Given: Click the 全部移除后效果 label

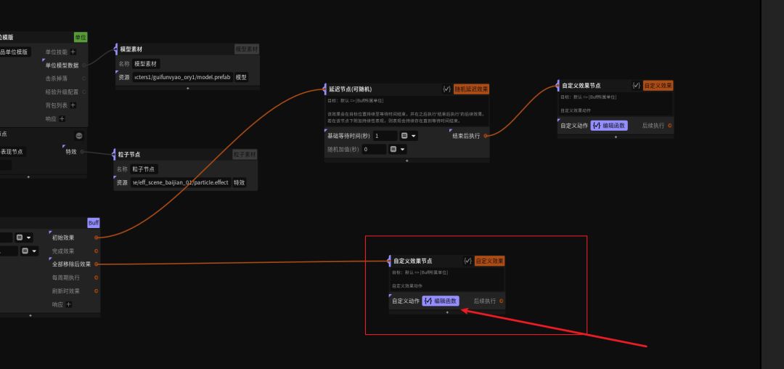Looking at the screenshot, I should [x=71, y=264].
